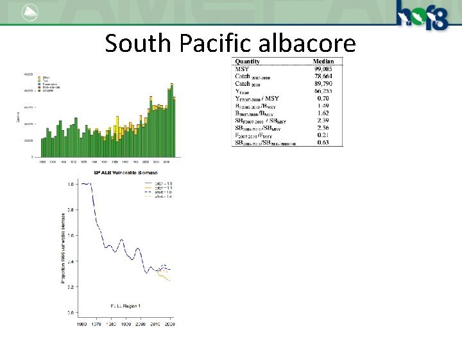Viewport: 462px width, 346px height.
Task: Click the dashed orange "effort = 1.4" legend entry
Action: [158, 197]
